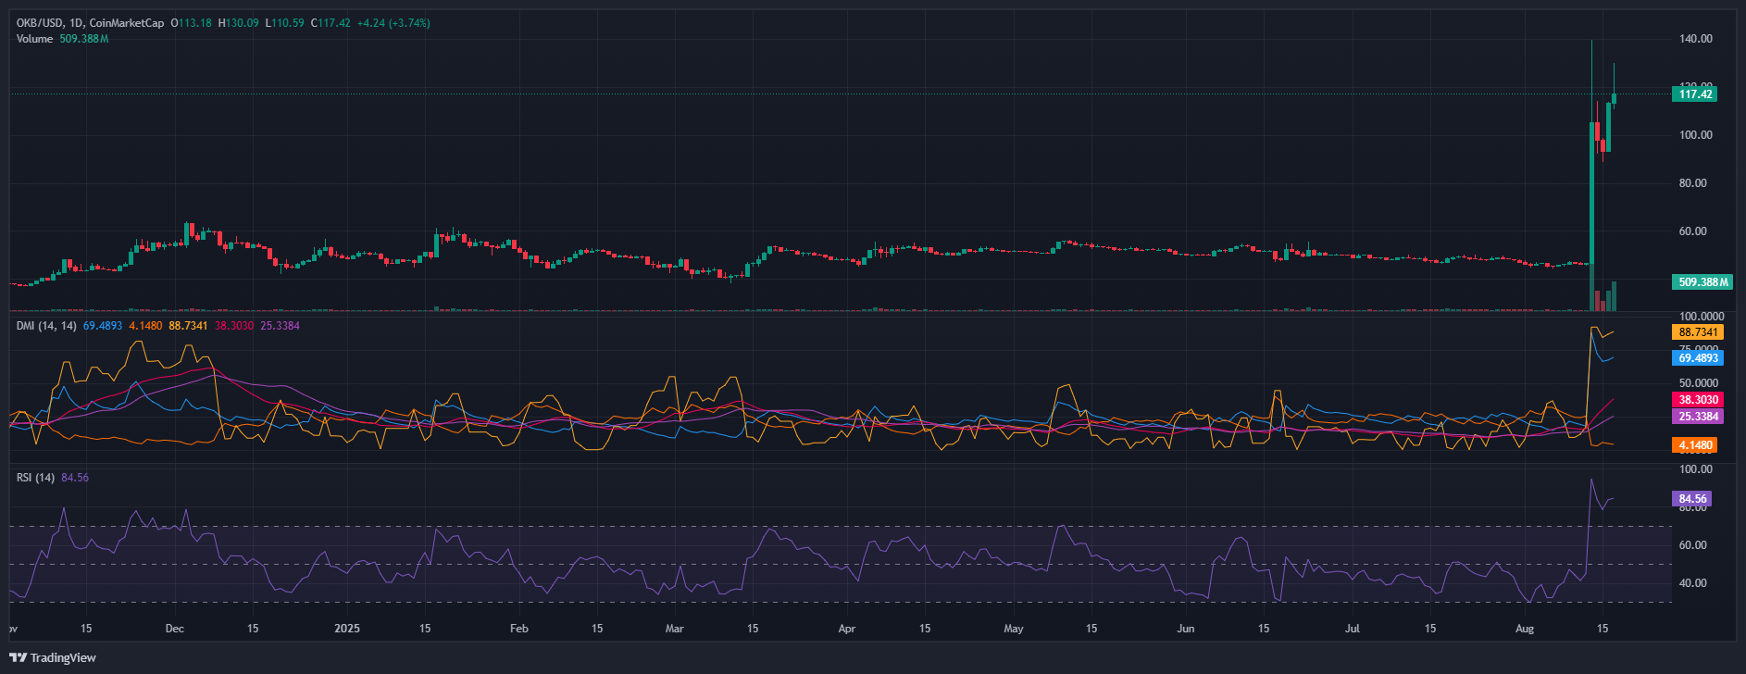The width and height of the screenshot is (1746, 674).
Task: Click the high value H130.09
Action: pyautogui.click(x=239, y=23)
